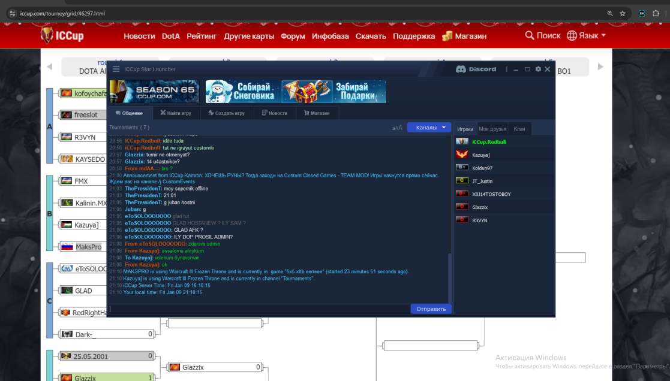Open Инфобаза in website navigation

click(x=331, y=37)
